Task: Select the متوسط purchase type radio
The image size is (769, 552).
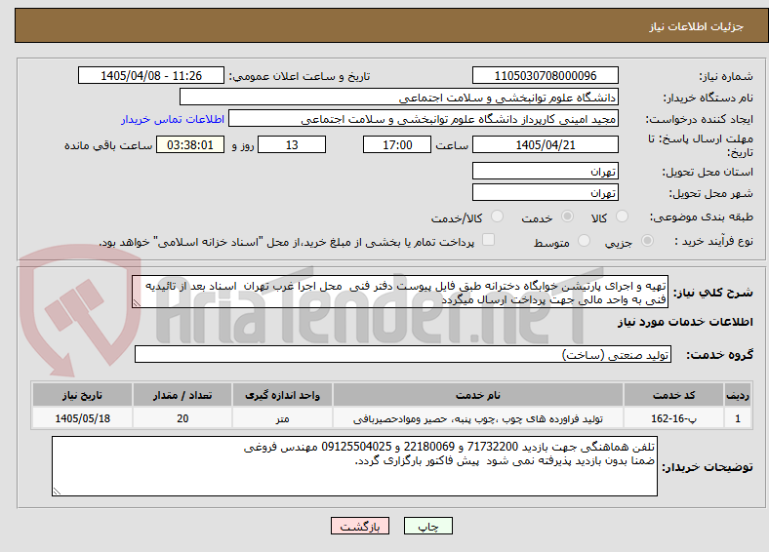Action: [584, 241]
